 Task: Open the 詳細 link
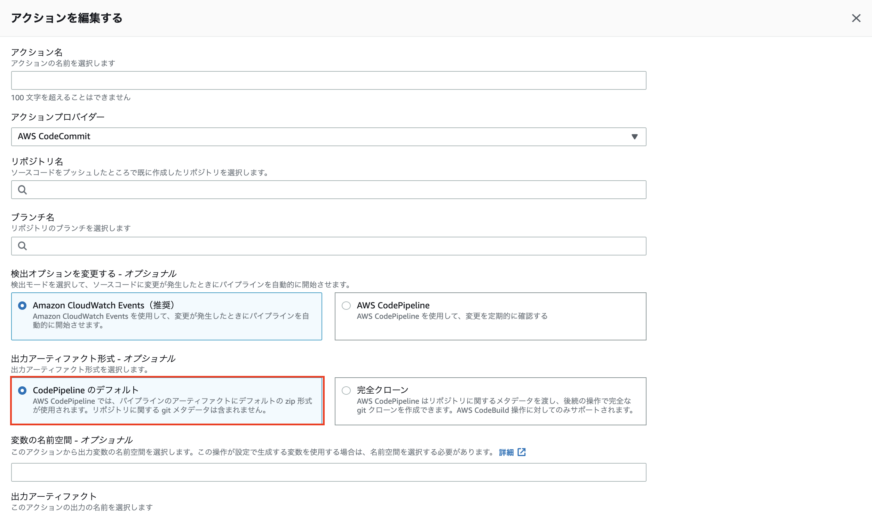(x=506, y=452)
